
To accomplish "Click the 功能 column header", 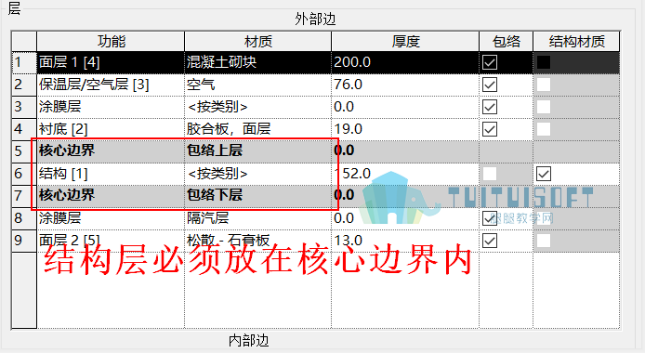I will coord(111,41).
